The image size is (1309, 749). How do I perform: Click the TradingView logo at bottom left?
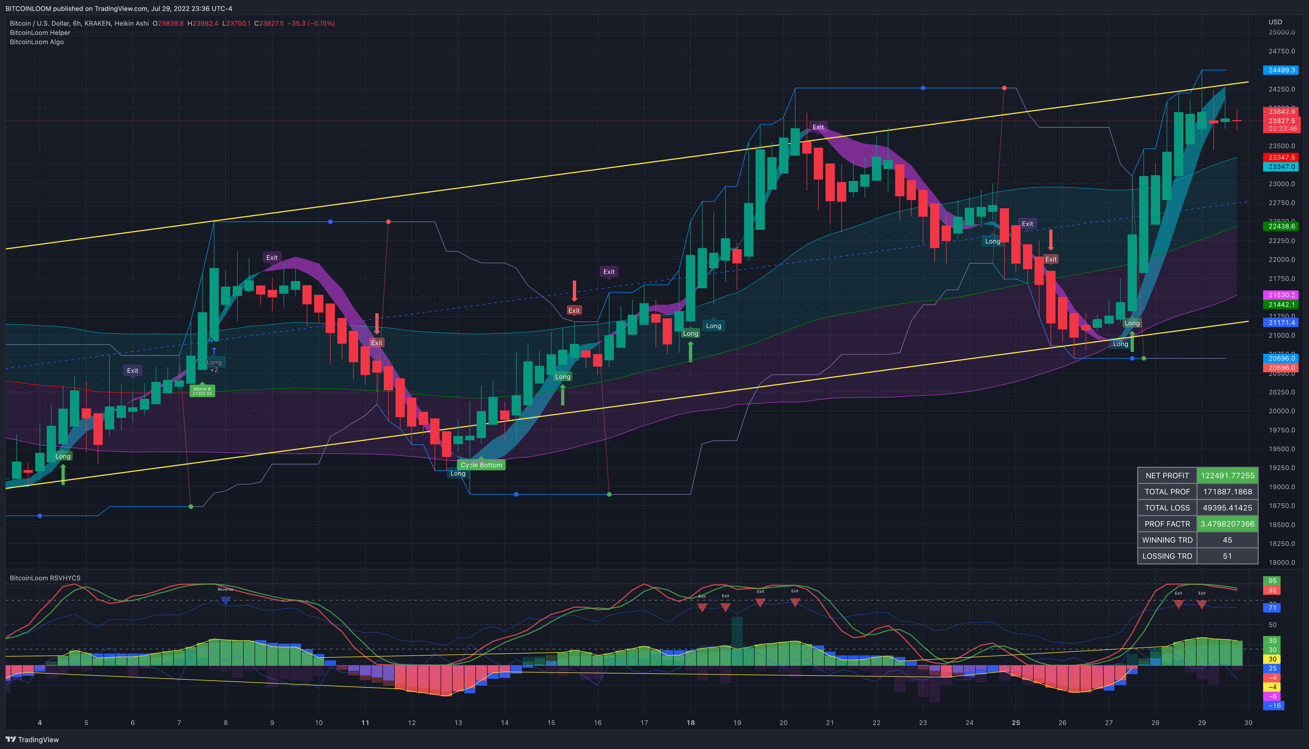coord(32,739)
